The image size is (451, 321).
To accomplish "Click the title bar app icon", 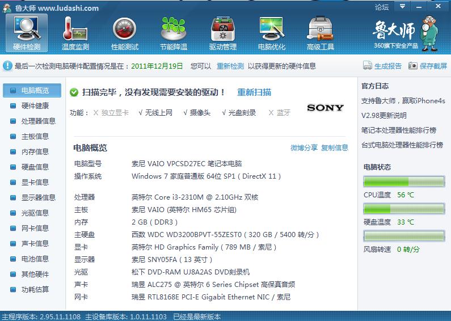I will [x=7, y=8].
